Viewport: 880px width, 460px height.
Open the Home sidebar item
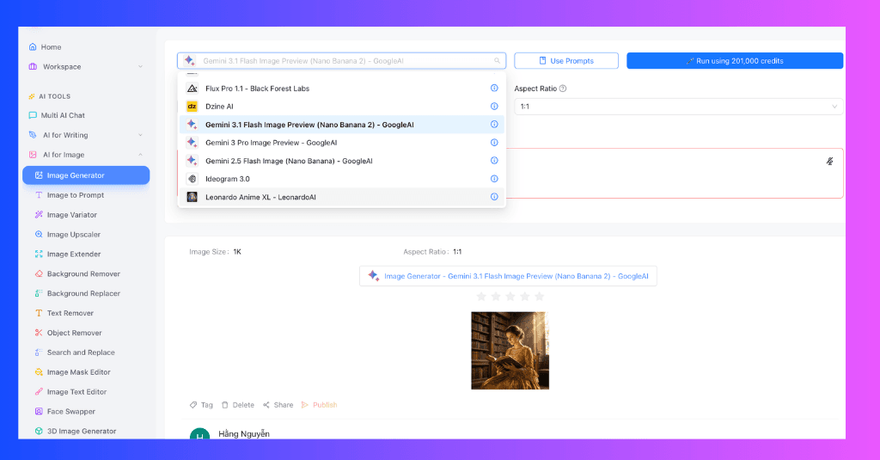[x=45, y=47]
